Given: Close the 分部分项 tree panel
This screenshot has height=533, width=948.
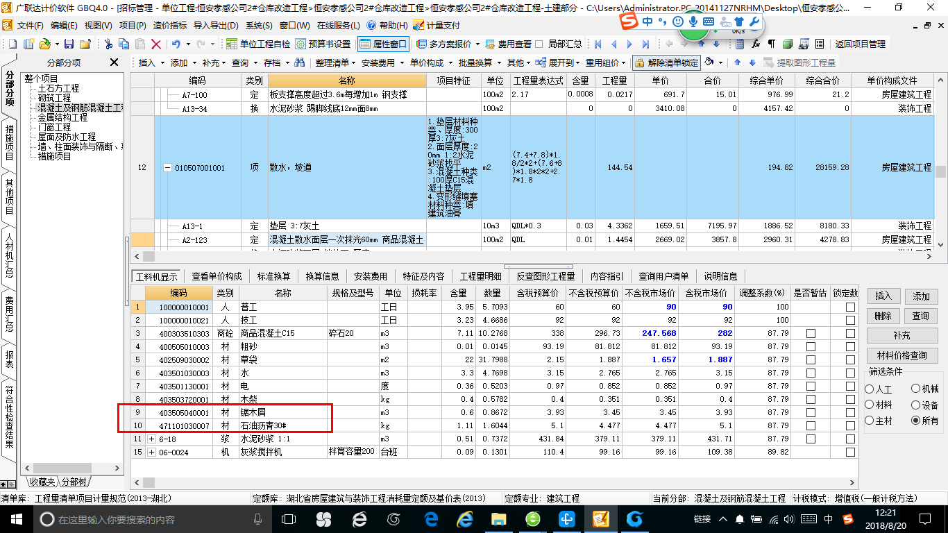Looking at the screenshot, I should point(114,62).
